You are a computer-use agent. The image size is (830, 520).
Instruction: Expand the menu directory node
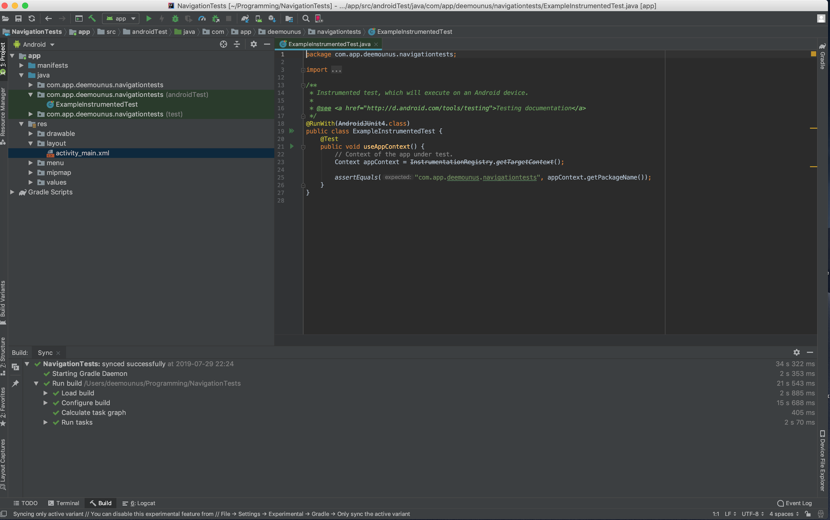pyautogui.click(x=30, y=162)
